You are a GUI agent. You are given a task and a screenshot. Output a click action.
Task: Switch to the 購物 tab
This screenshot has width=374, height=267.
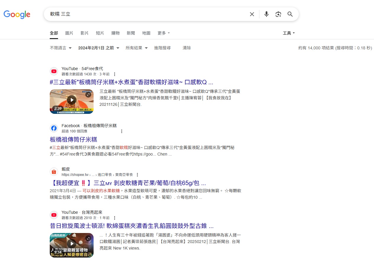[115, 33]
